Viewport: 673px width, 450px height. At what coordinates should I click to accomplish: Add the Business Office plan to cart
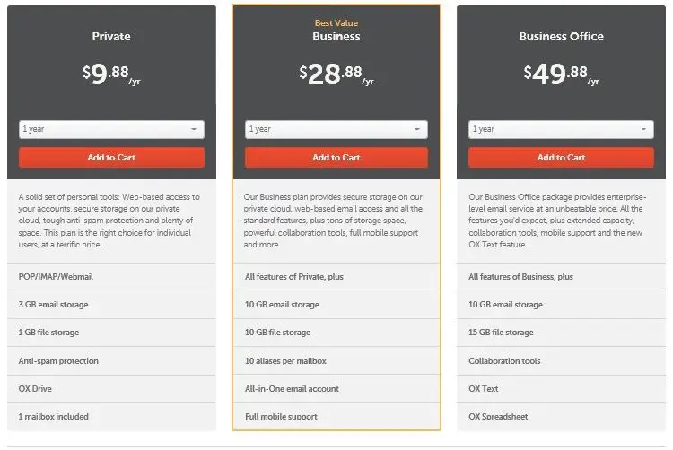561,157
